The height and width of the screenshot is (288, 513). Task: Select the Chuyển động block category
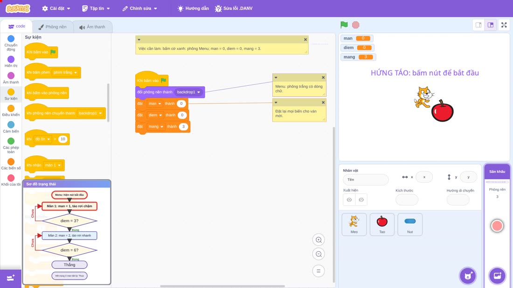point(11,43)
